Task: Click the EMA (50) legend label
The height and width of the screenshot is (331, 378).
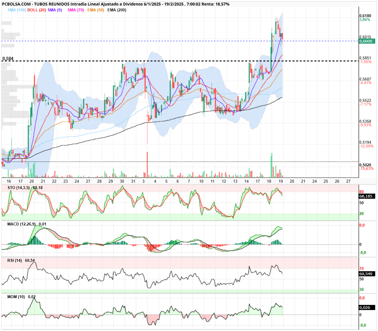Action: tap(96, 10)
